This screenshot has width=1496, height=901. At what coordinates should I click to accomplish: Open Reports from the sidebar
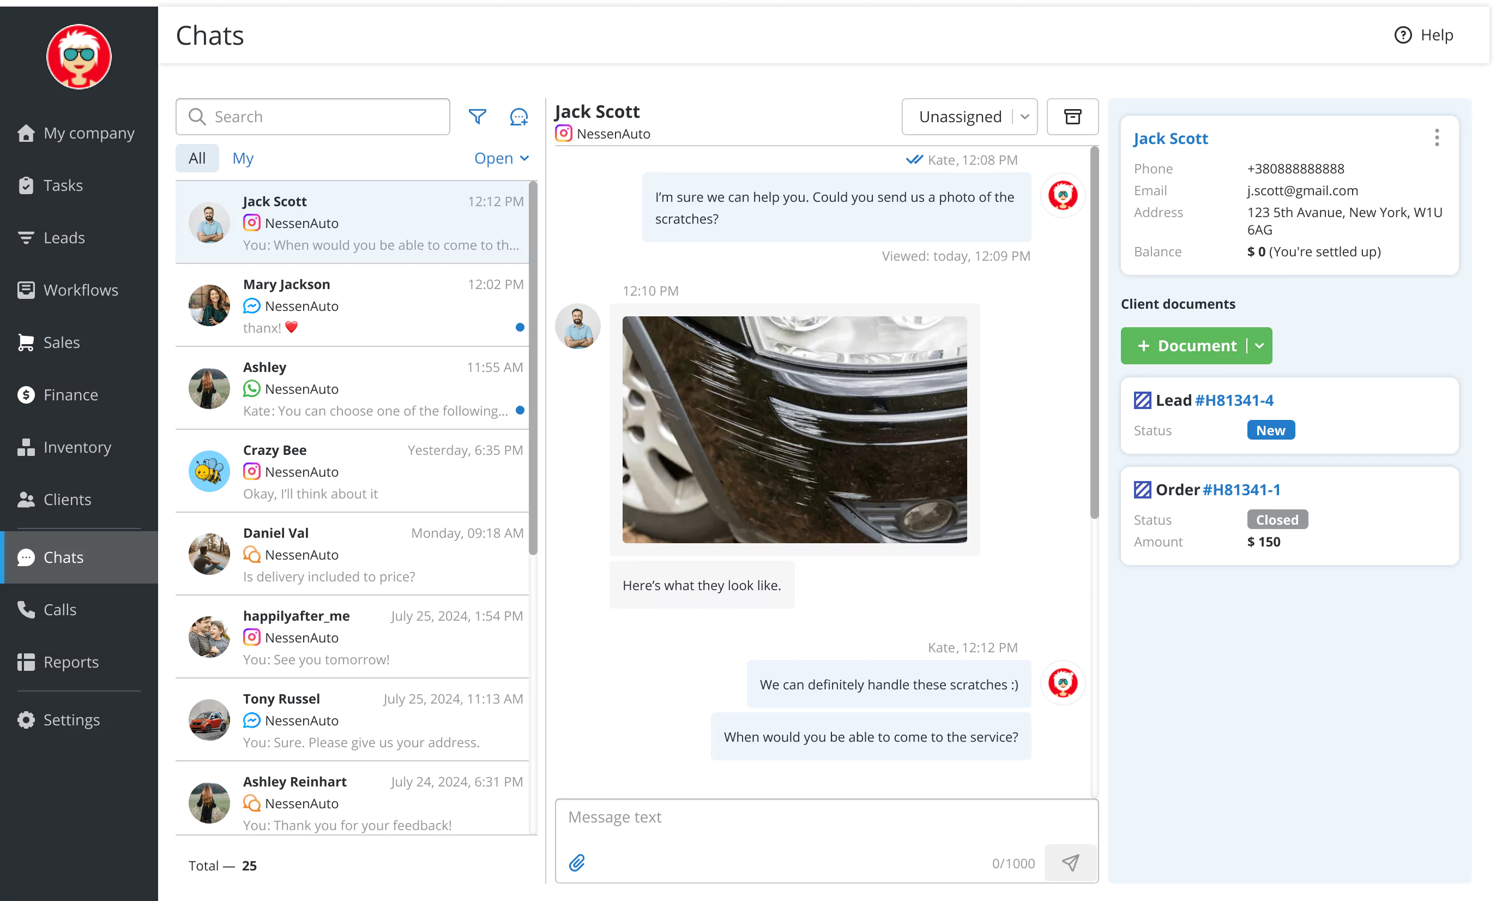(x=79, y=662)
